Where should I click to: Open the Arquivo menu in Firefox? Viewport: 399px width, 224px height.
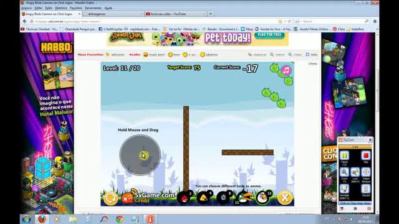[26, 8]
